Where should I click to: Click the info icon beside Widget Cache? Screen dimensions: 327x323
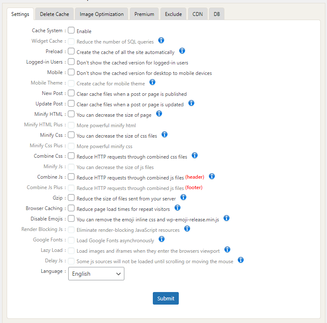tap(161, 41)
